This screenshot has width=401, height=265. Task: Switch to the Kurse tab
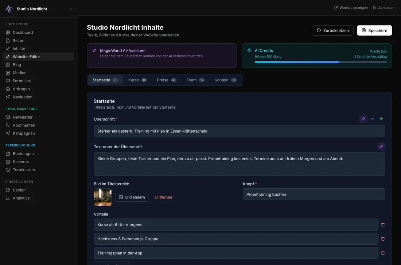coord(137,80)
